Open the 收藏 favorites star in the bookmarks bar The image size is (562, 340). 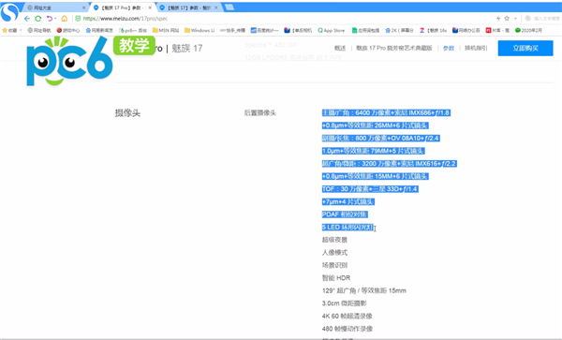9,31
